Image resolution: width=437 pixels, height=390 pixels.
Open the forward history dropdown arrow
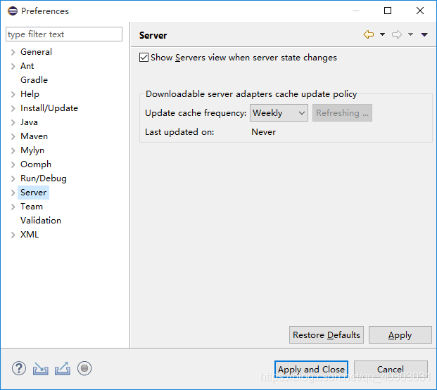[410, 34]
